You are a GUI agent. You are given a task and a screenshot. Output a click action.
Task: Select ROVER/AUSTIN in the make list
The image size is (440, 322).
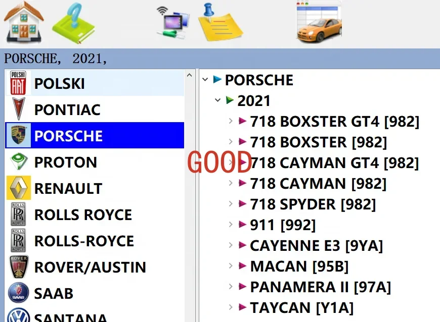pyautogui.click(x=95, y=267)
